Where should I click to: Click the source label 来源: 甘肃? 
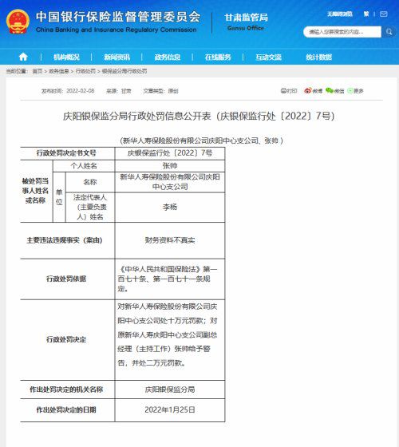click(x=119, y=91)
